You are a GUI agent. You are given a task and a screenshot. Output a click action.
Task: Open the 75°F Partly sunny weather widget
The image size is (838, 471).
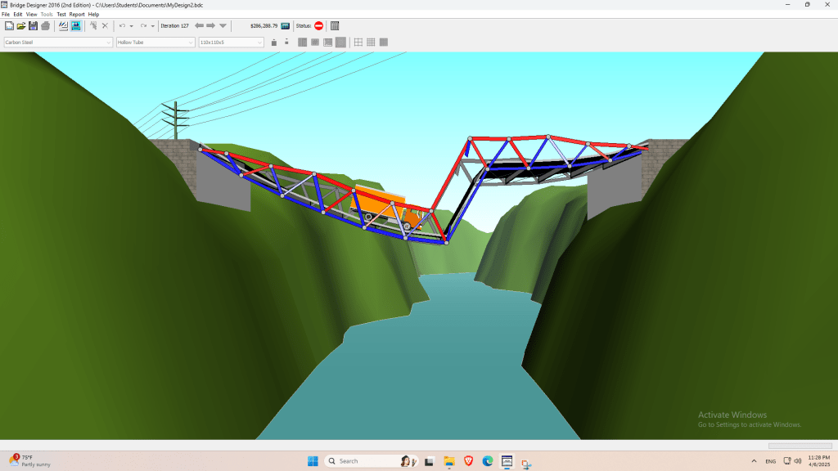pyautogui.click(x=30, y=461)
